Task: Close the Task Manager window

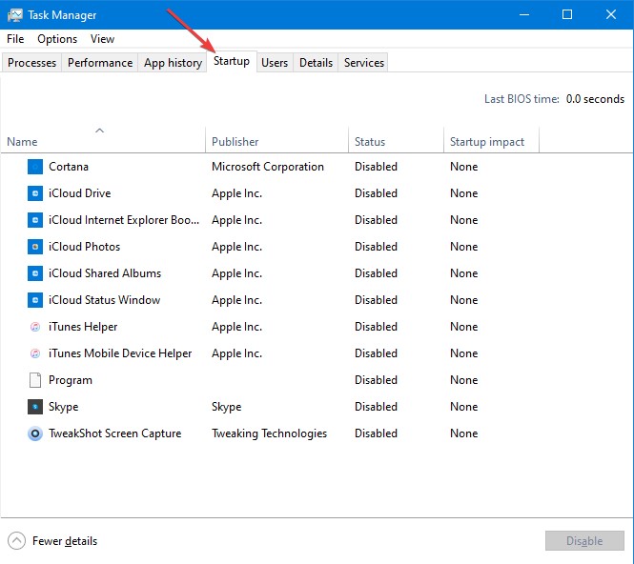Action: coord(611,14)
